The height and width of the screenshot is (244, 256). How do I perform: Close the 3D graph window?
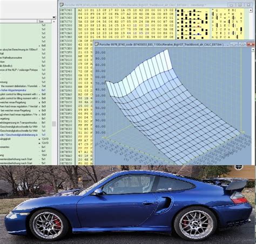tap(251, 44)
